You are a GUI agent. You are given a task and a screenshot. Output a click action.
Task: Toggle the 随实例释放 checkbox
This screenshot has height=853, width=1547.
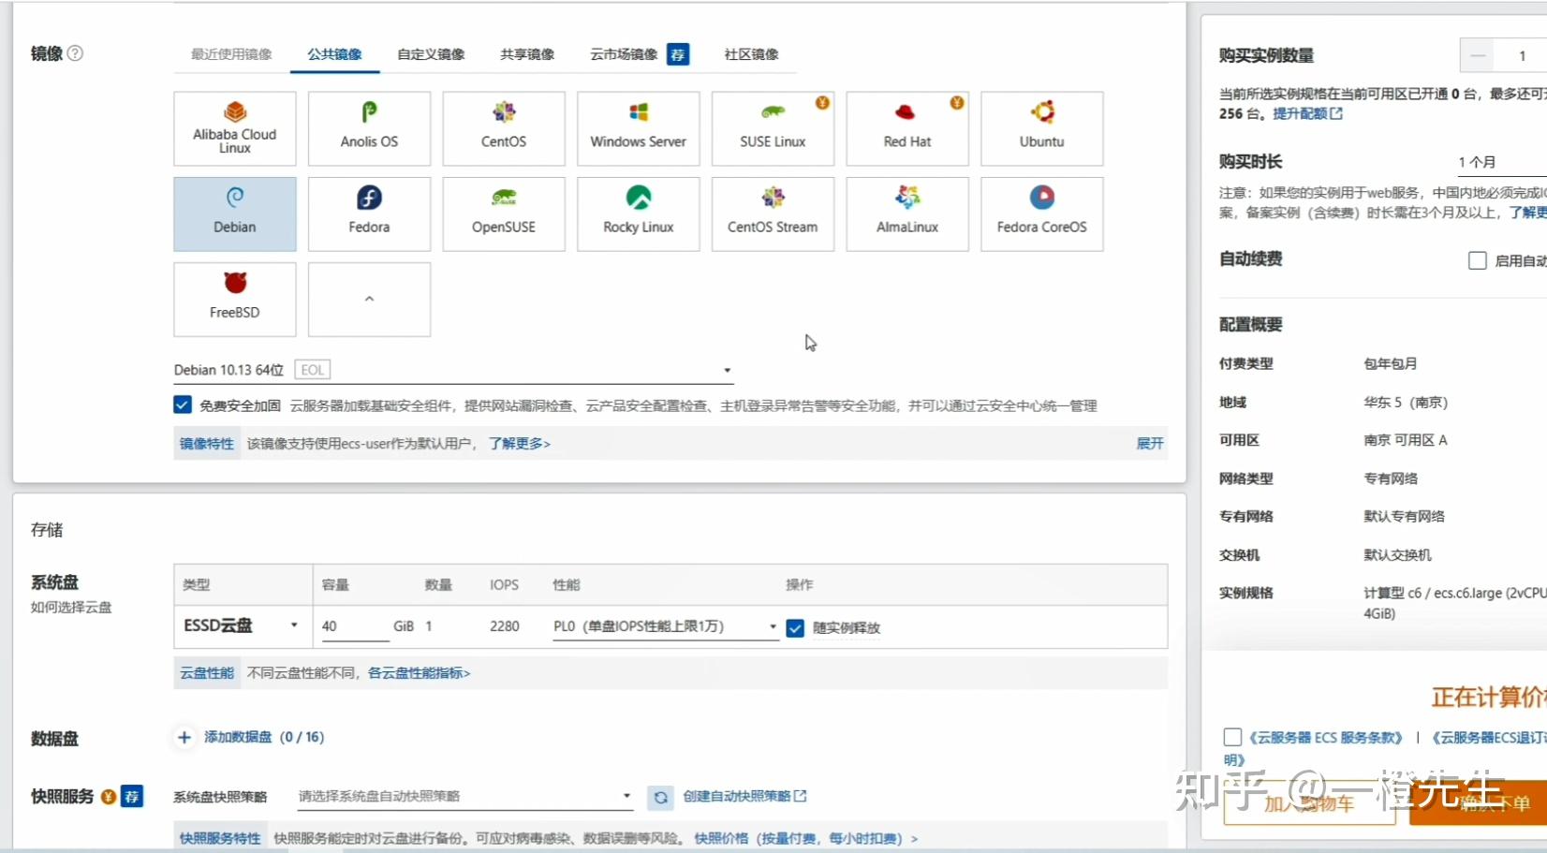pyautogui.click(x=795, y=628)
